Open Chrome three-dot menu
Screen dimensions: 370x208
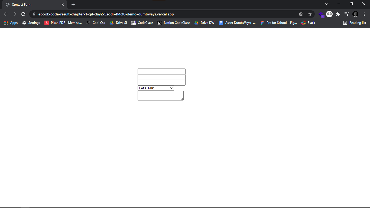coord(364,14)
